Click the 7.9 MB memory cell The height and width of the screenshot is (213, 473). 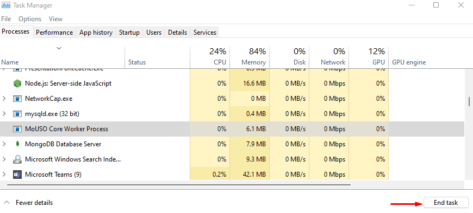coord(250,144)
